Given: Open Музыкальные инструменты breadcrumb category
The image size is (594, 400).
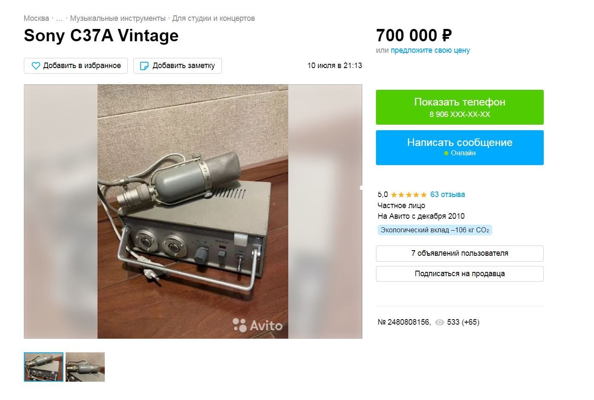Looking at the screenshot, I should click(x=118, y=18).
